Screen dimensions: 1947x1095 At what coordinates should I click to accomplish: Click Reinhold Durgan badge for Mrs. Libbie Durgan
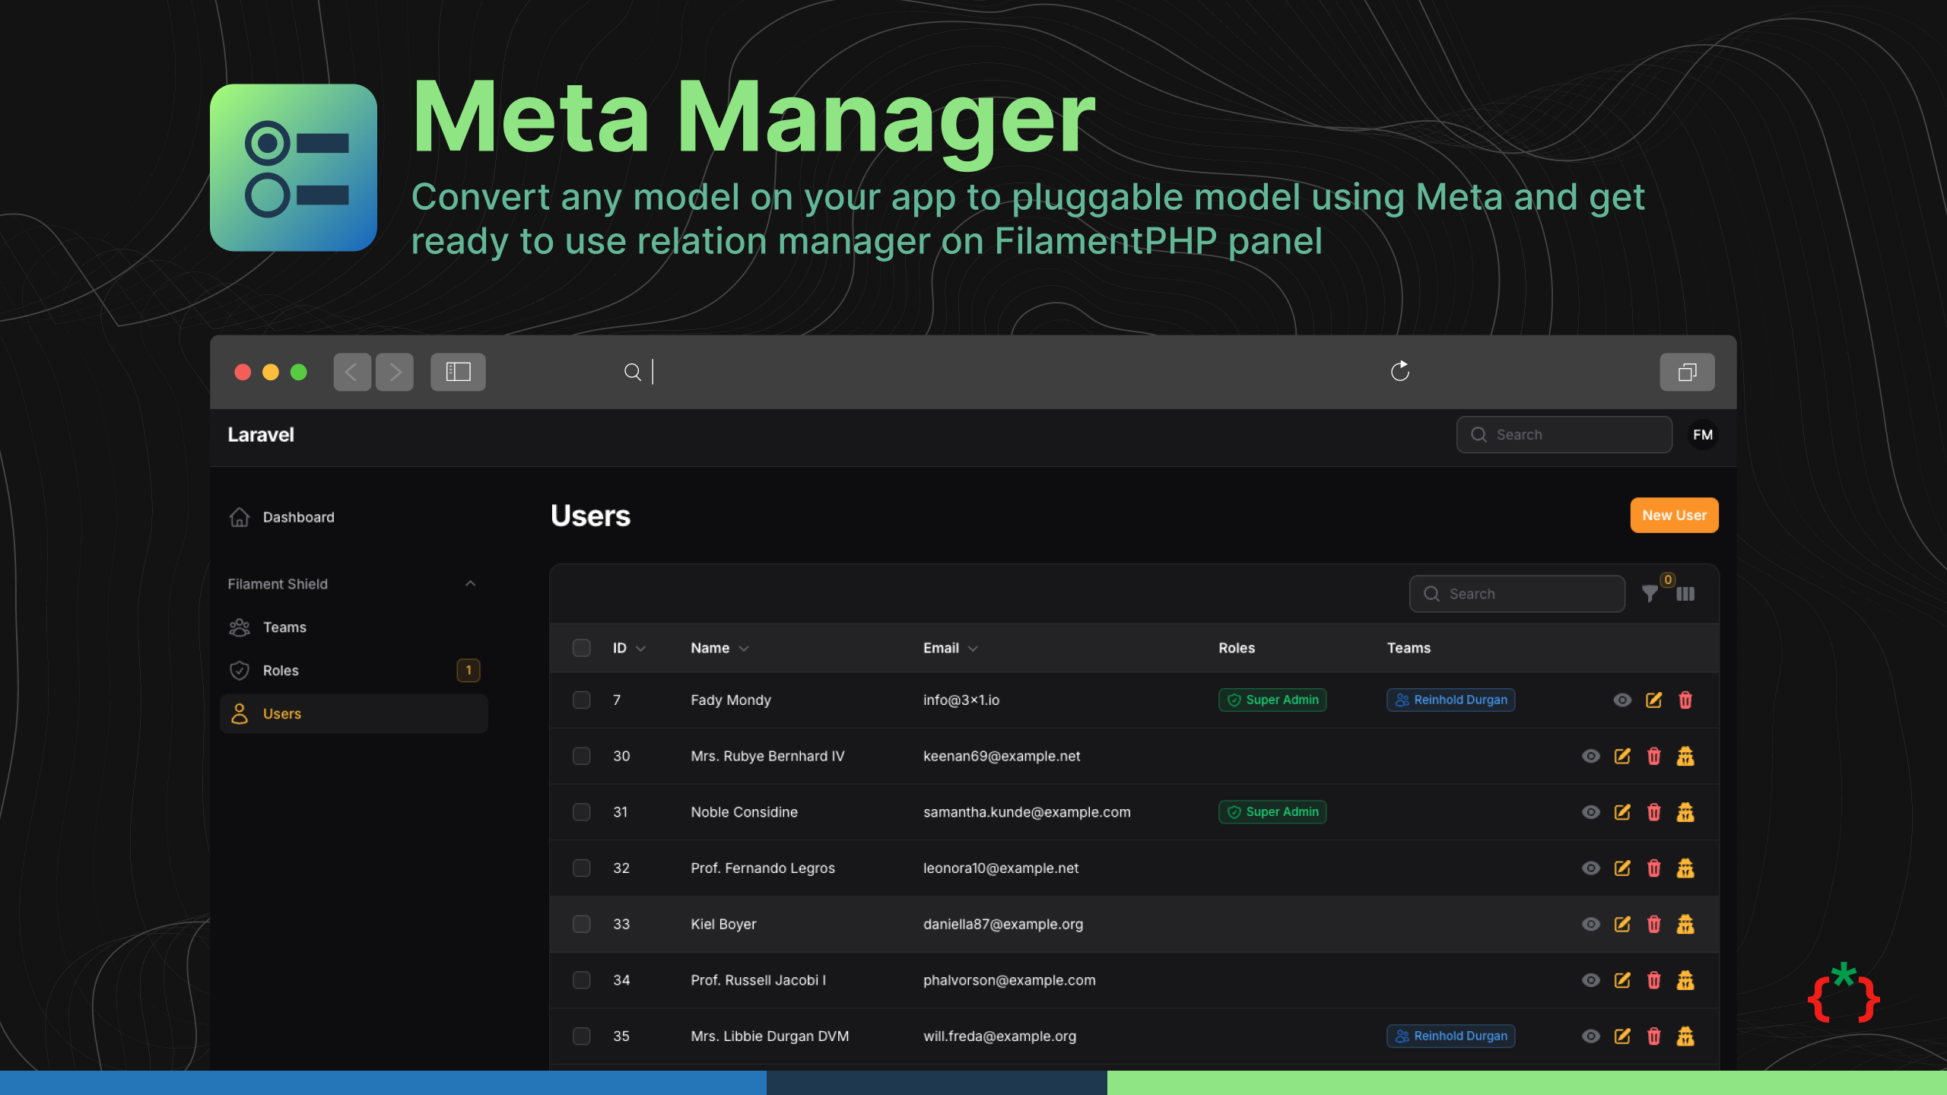[x=1450, y=1036]
